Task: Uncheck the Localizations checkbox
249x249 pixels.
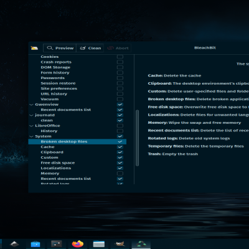Action: point(120,168)
